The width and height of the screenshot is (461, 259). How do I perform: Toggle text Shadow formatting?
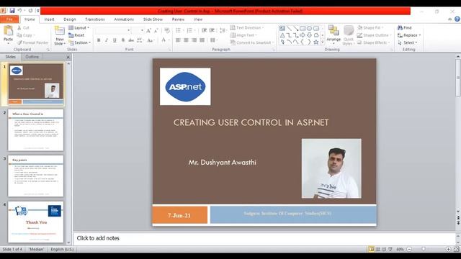[122, 40]
